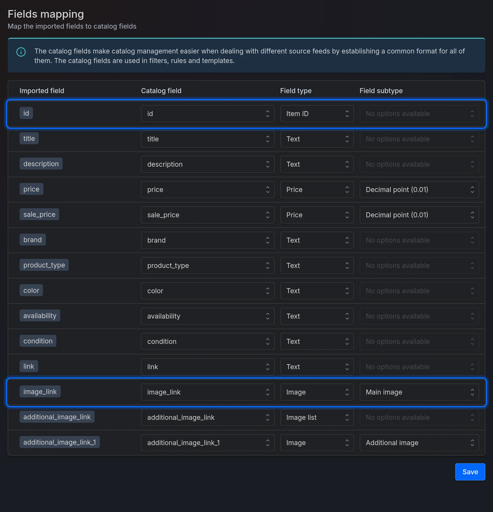The image size is (493, 512).
Task: Open Decimal point subtype dropdown in sale_price row
Action: click(x=419, y=215)
